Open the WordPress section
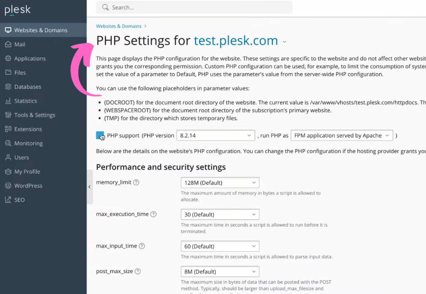 coord(43,185)
